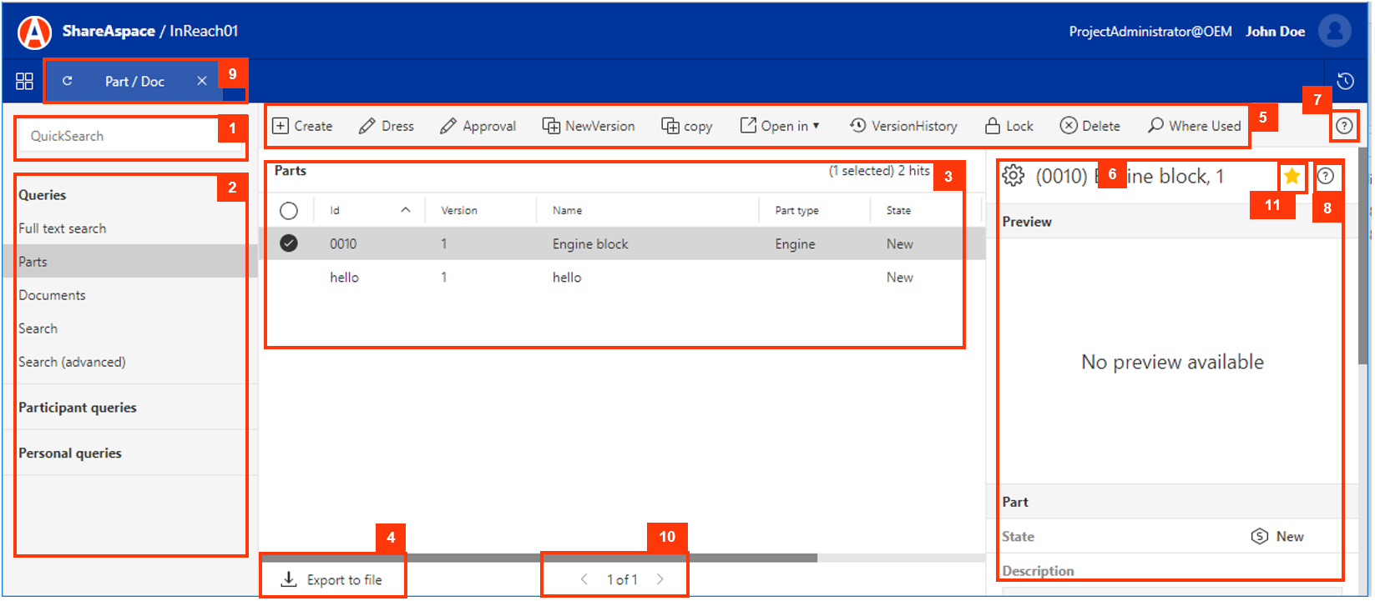Viewport: 1375px width, 601px height.
Task: Open the Documents query
Action: tap(52, 295)
